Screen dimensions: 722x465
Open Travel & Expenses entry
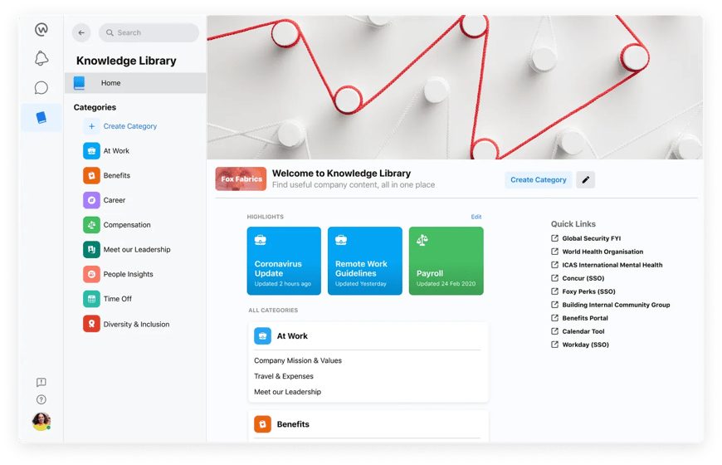point(284,376)
